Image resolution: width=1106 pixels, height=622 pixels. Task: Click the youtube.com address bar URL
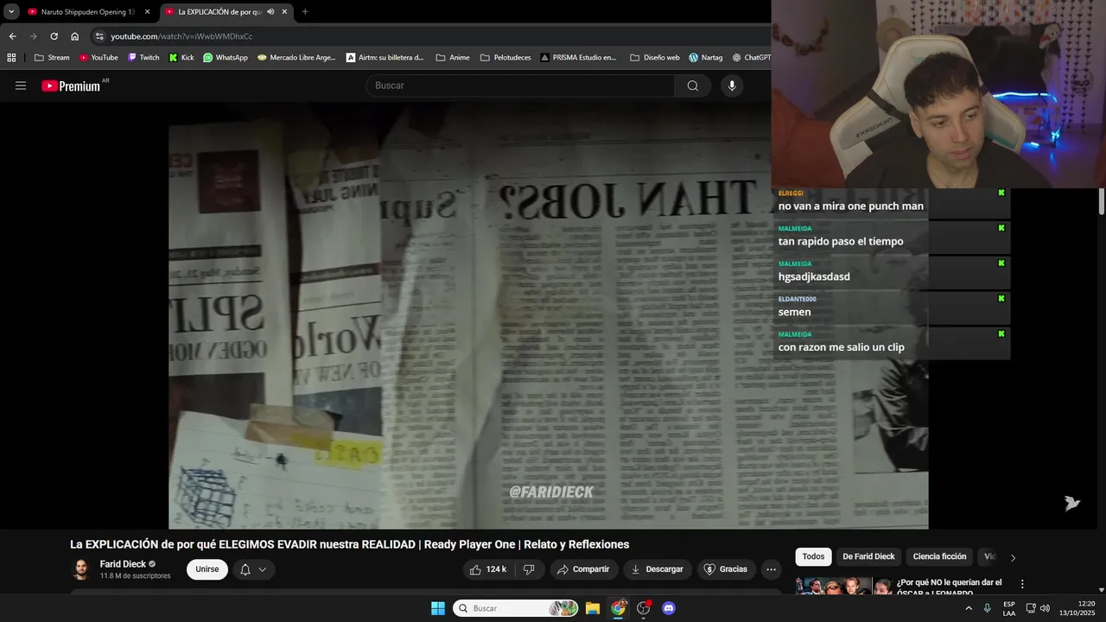[181, 36]
